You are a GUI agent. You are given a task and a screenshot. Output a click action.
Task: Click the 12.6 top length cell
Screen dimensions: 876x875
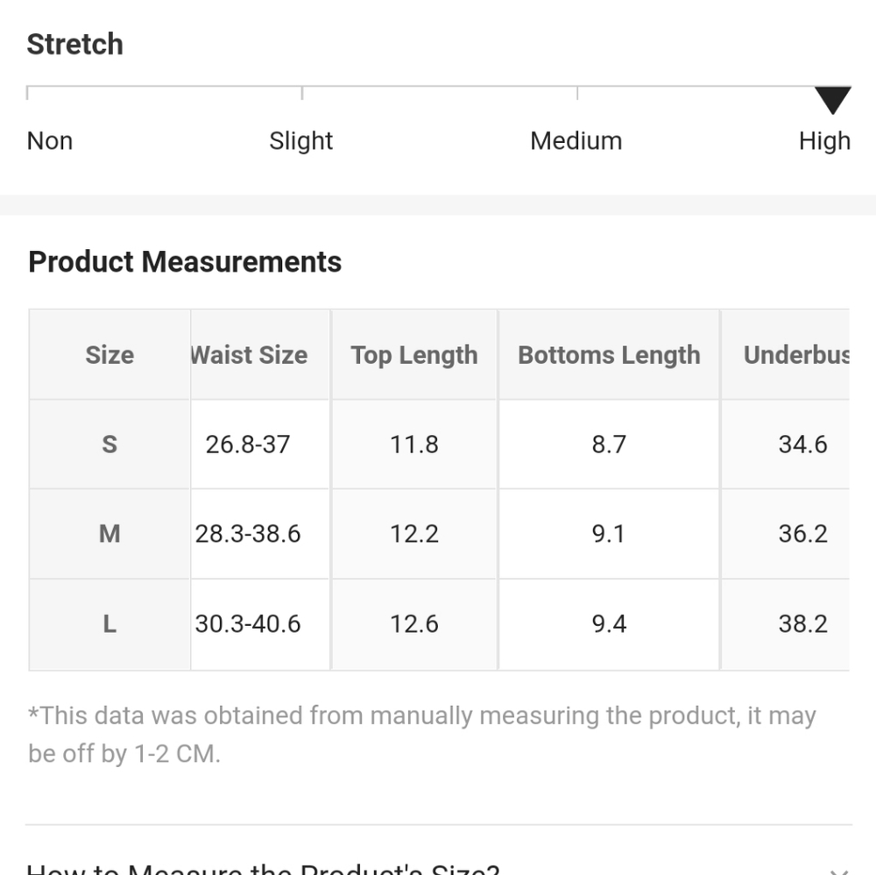click(x=414, y=623)
